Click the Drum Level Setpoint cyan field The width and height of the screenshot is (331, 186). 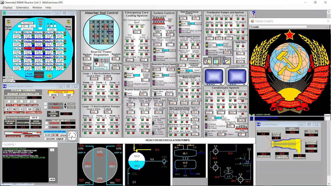click(x=220, y=45)
